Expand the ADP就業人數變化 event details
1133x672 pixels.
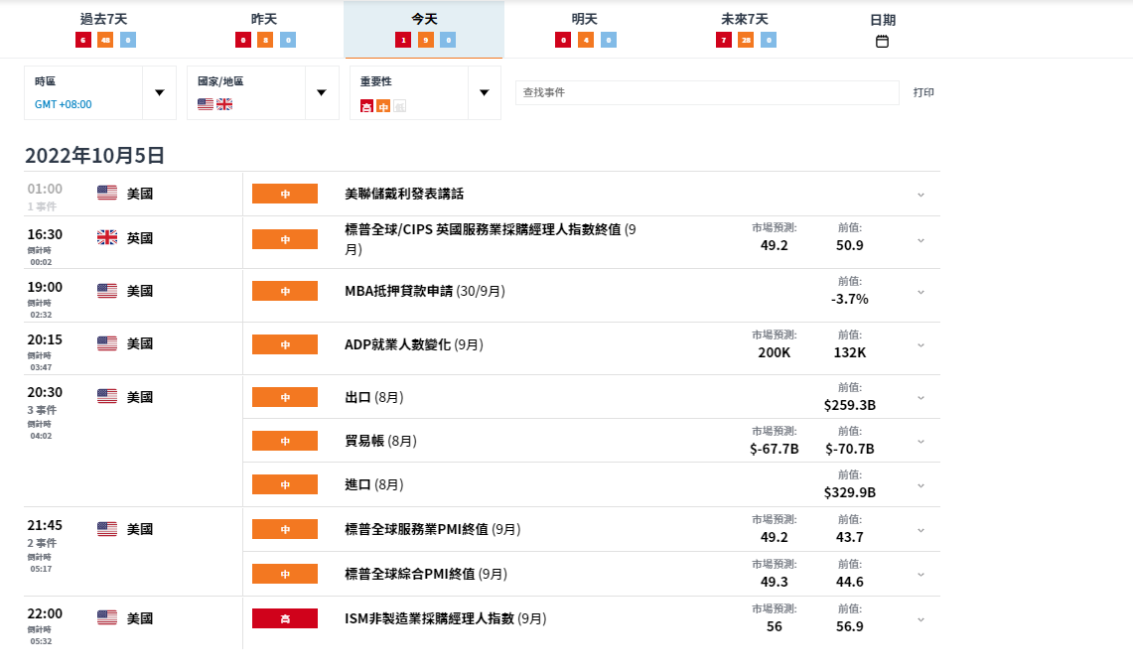[x=921, y=345]
